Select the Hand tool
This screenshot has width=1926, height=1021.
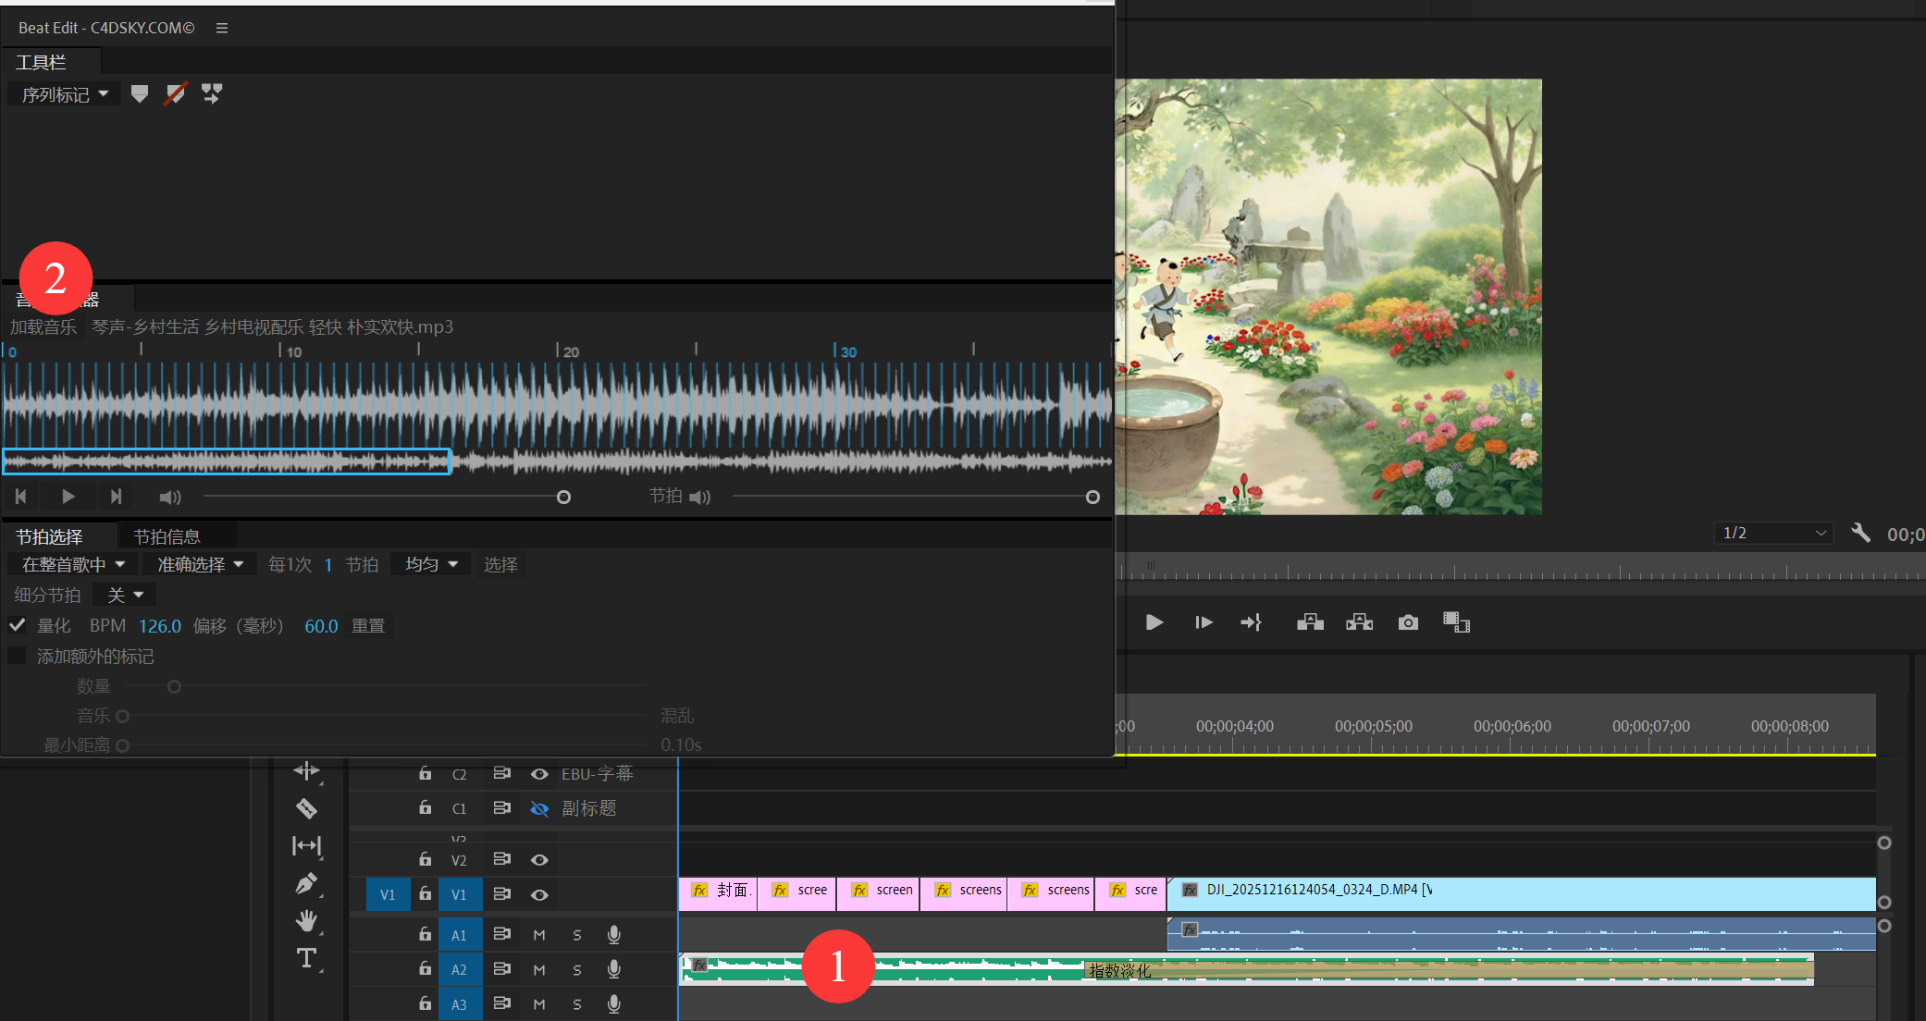[x=306, y=920]
